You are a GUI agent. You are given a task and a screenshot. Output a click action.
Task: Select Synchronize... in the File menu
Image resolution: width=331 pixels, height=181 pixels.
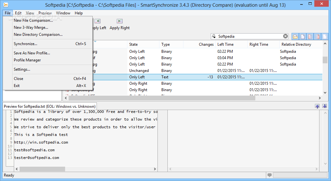pyautogui.click(x=48, y=44)
